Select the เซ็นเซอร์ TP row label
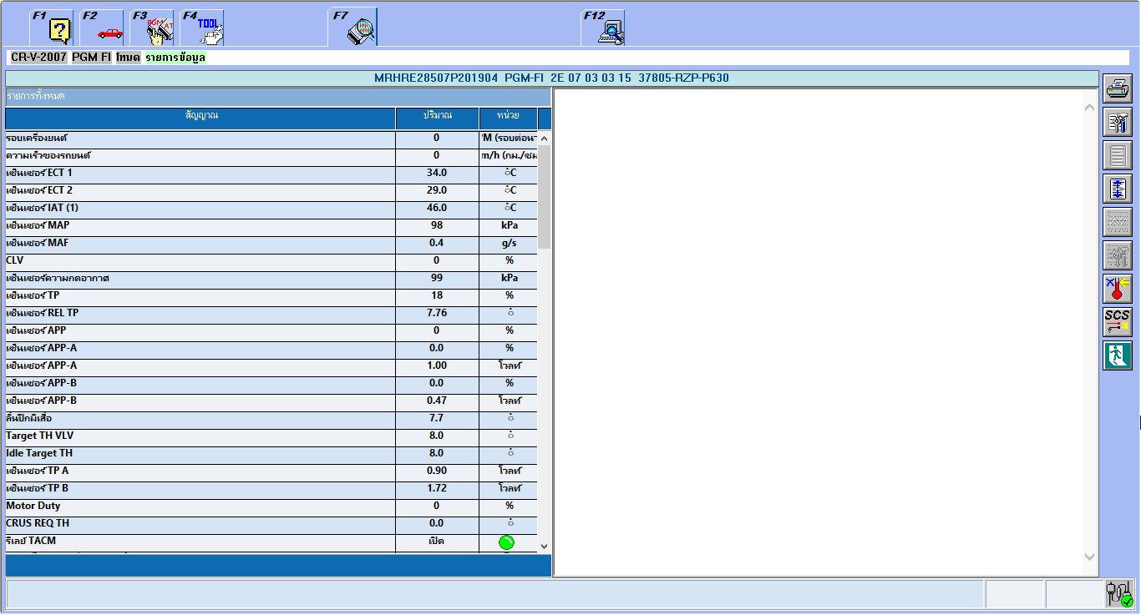This screenshot has width=1141, height=615. [33, 296]
